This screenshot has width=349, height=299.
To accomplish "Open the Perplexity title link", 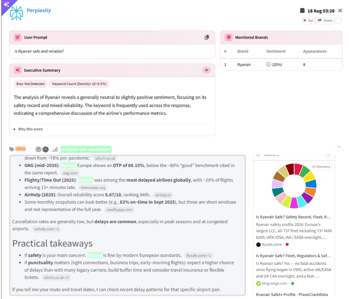I will tap(39, 10).
